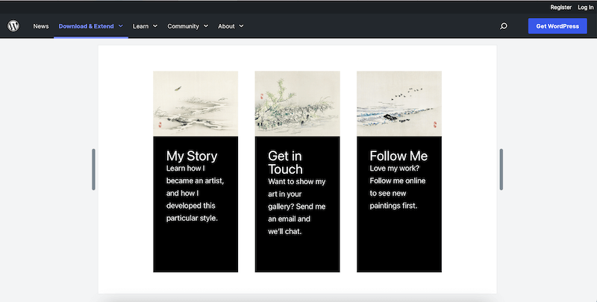Click the 'Love my work?' paragraph
The height and width of the screenshot is (302, 597).
[398, 187]
